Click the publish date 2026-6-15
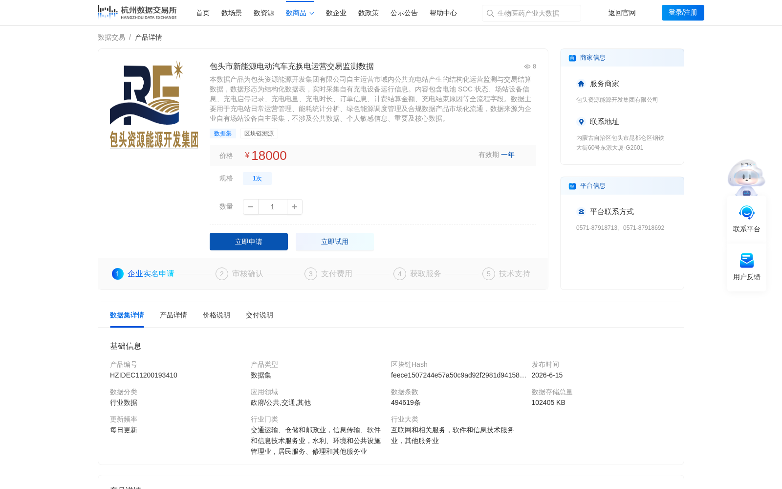The height and width of the screenshot is (489, 782). tap(547, 376)
